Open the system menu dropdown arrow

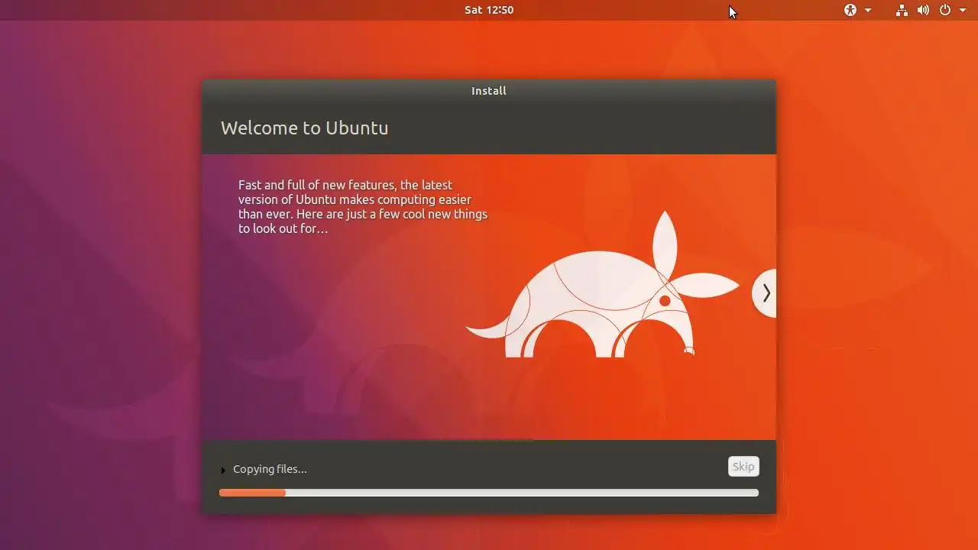(x=963, y=11)
